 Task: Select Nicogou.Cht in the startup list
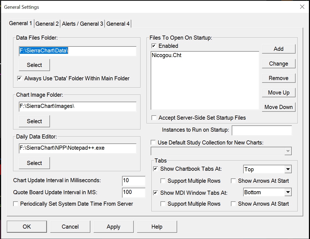point(167,55)
